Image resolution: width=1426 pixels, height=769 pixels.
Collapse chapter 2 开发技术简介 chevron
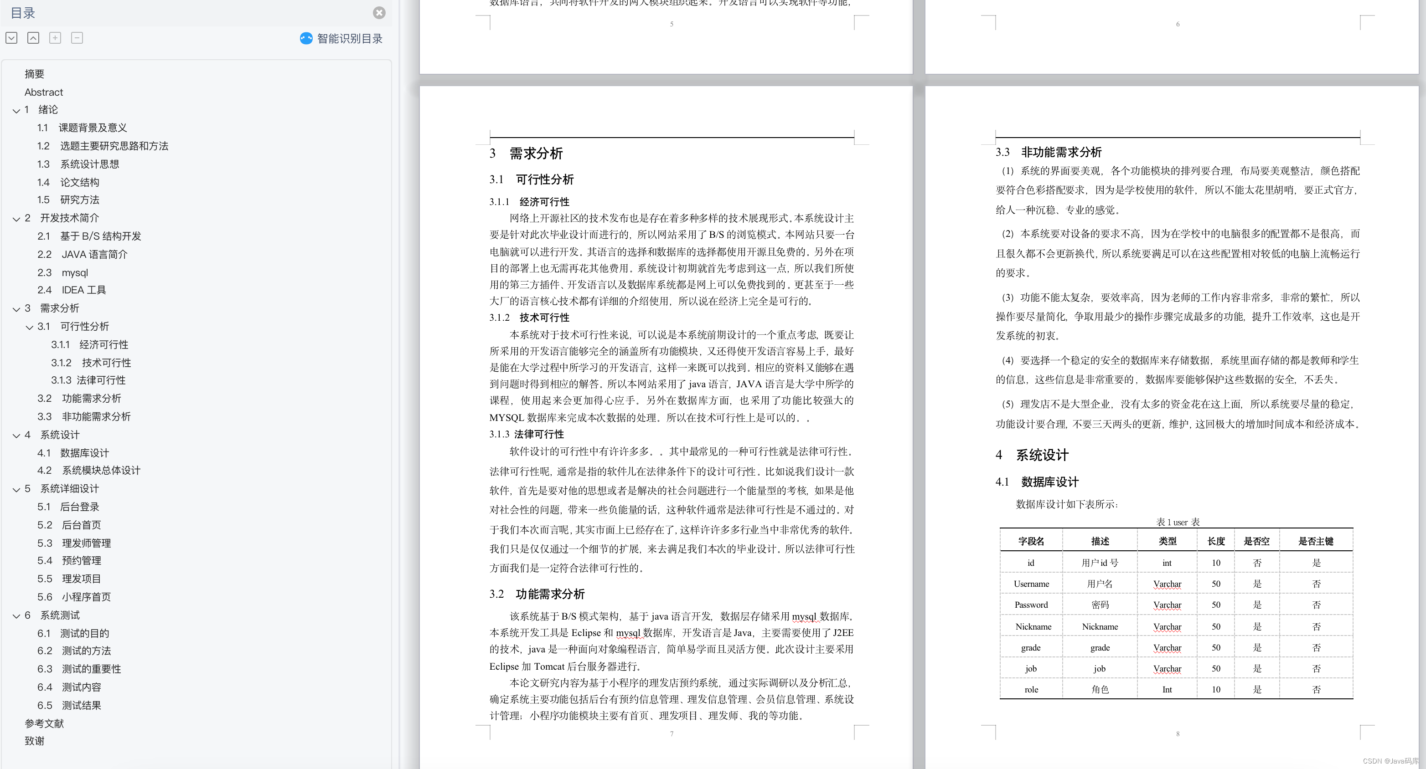pyautogui.click(x=16, y=219)
